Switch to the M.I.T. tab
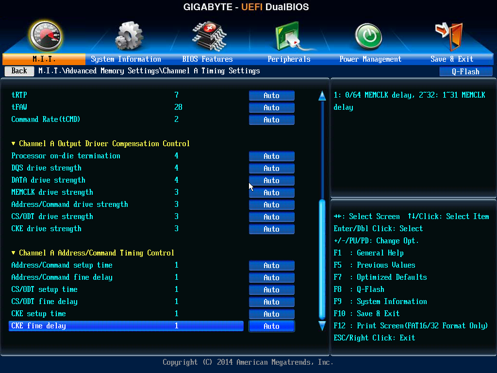This screenshot has height=373, width=497. click(44, 59)
